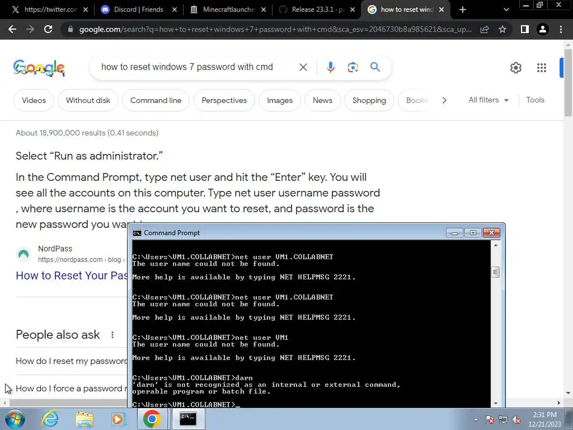Screen dimensions: 573x430
Task: Show hidden system tray icons
Action: point(476,420)
